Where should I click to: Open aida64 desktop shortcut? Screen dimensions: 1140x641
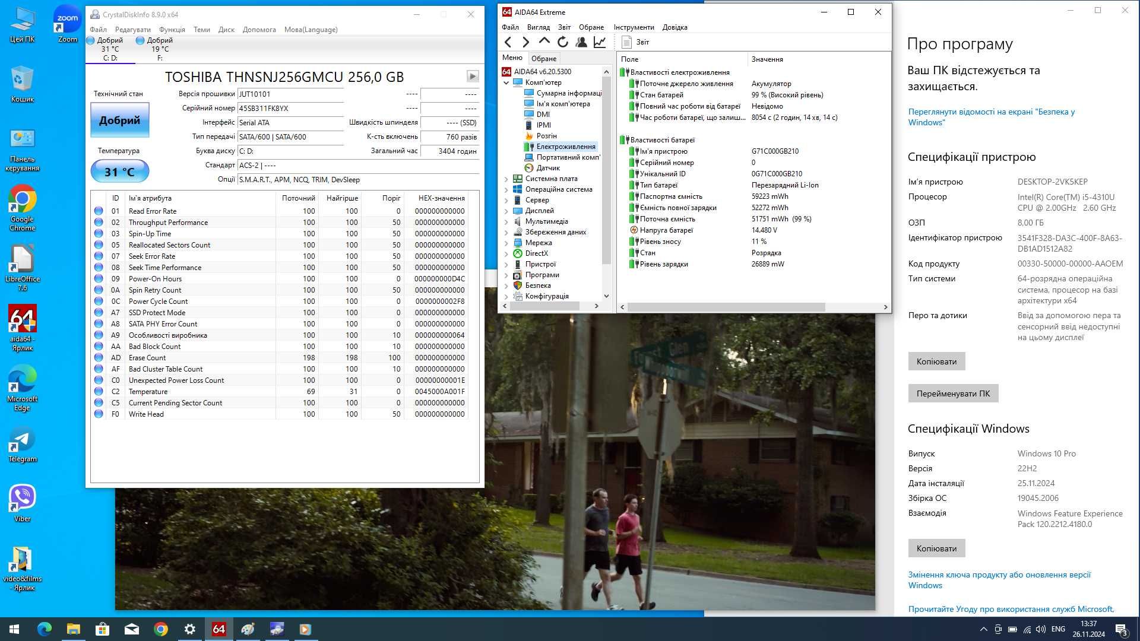point(22,328)
